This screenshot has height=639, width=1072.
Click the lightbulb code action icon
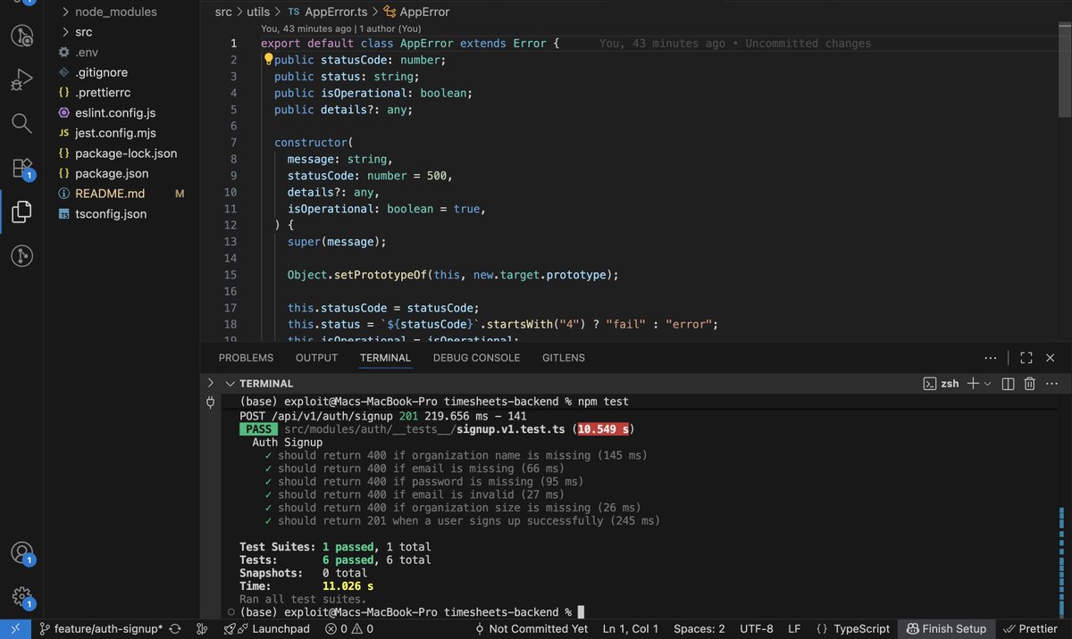click(x=267, y=60)
